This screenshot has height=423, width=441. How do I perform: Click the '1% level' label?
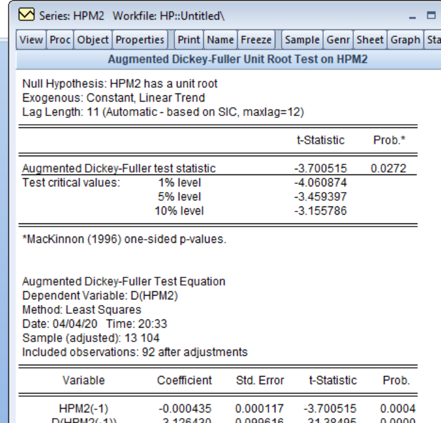pyautogui.click(x=179, y=183)
